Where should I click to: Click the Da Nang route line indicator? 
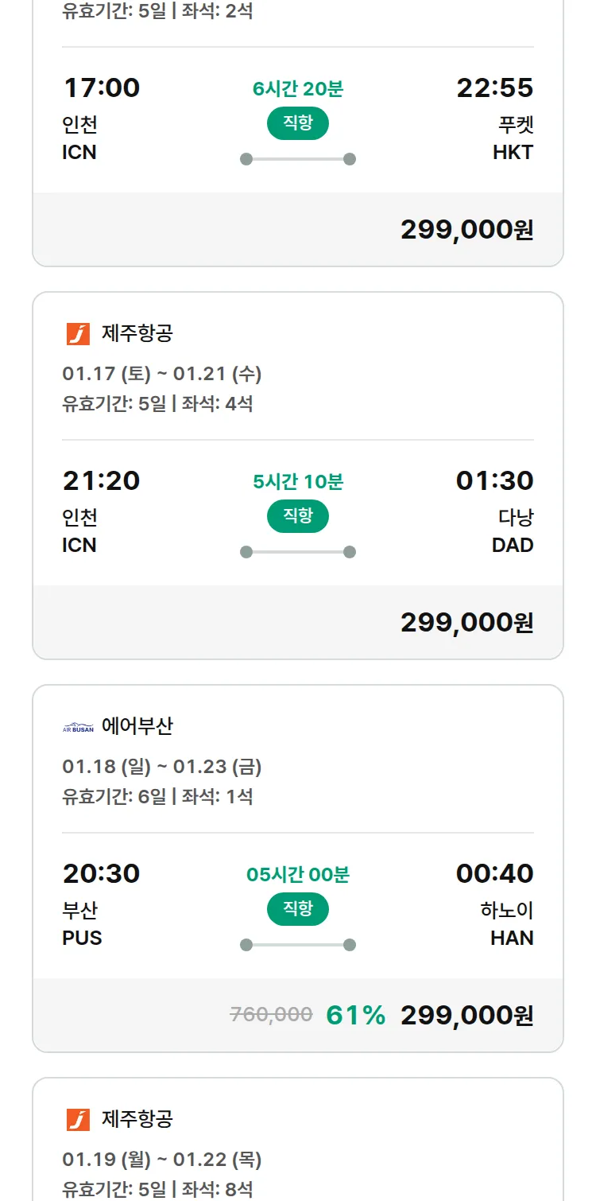click(x=298, y=552)
